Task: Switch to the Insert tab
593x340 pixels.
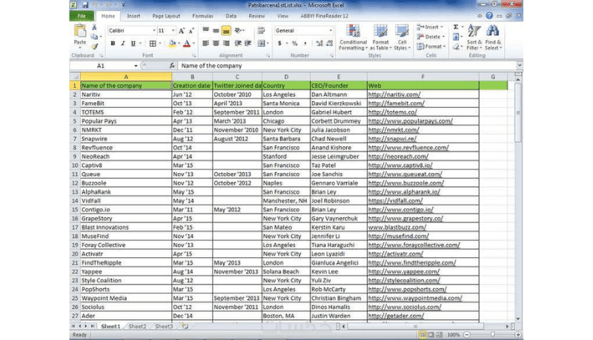Action: pyautogui.click(x=133, y=16)
